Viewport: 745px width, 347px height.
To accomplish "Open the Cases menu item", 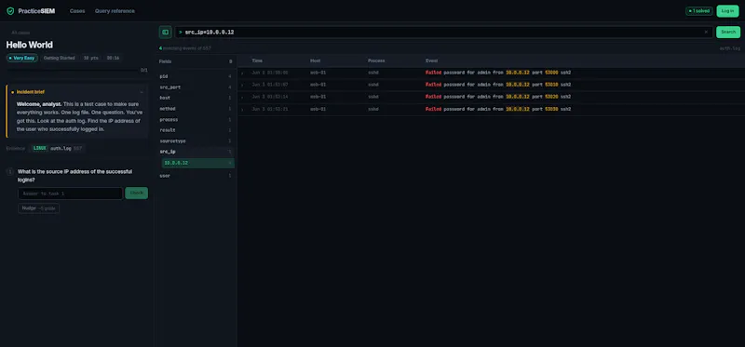I will pos(77,11).
